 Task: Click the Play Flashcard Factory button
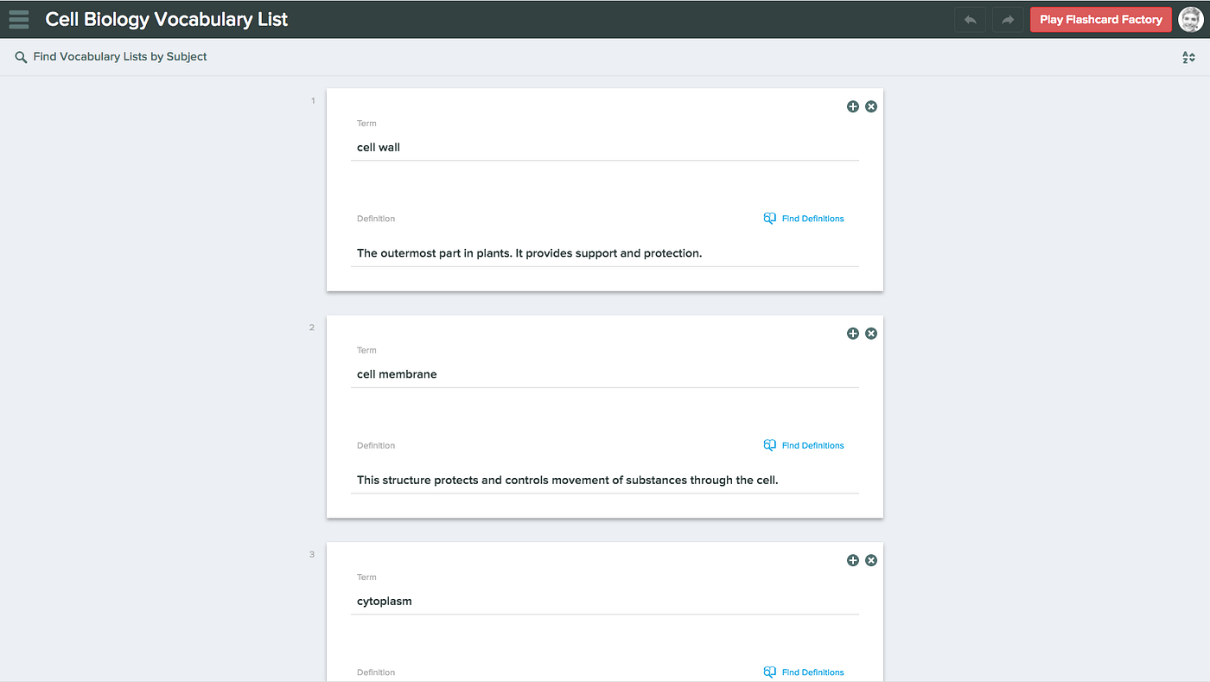1100,18
